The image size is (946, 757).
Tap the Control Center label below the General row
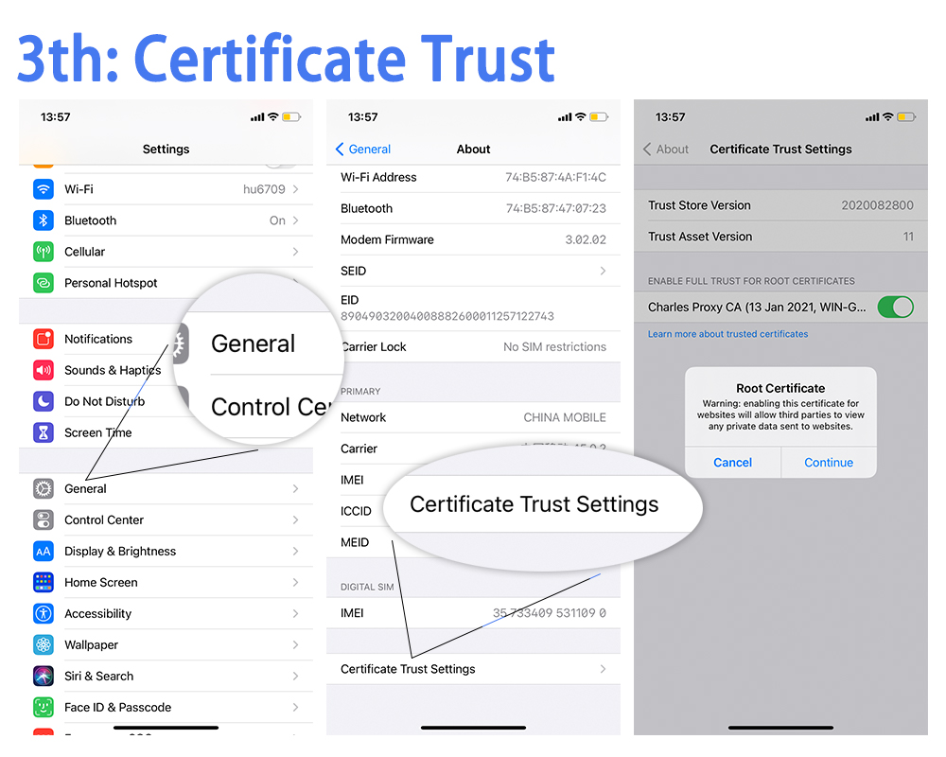(104, 519)
